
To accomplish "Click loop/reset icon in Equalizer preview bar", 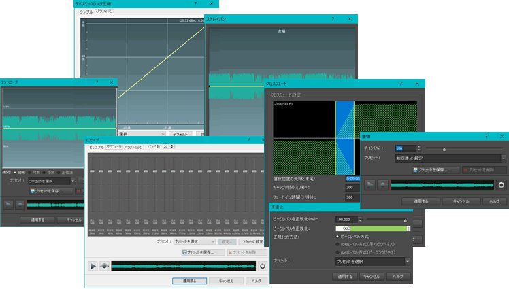I will tap(262, 267).
